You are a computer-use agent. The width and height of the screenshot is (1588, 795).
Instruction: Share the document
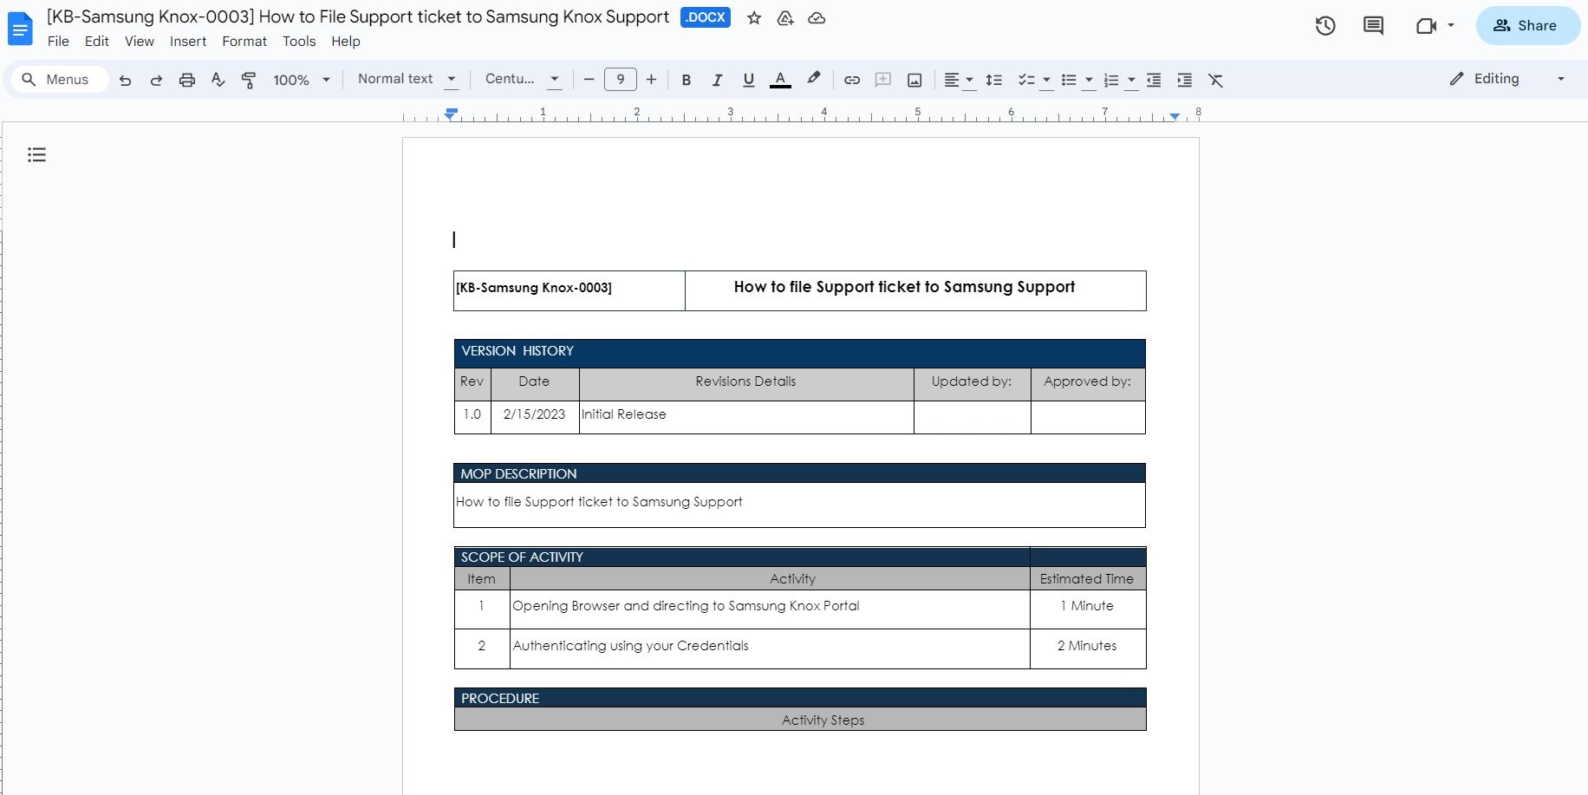1527,26
